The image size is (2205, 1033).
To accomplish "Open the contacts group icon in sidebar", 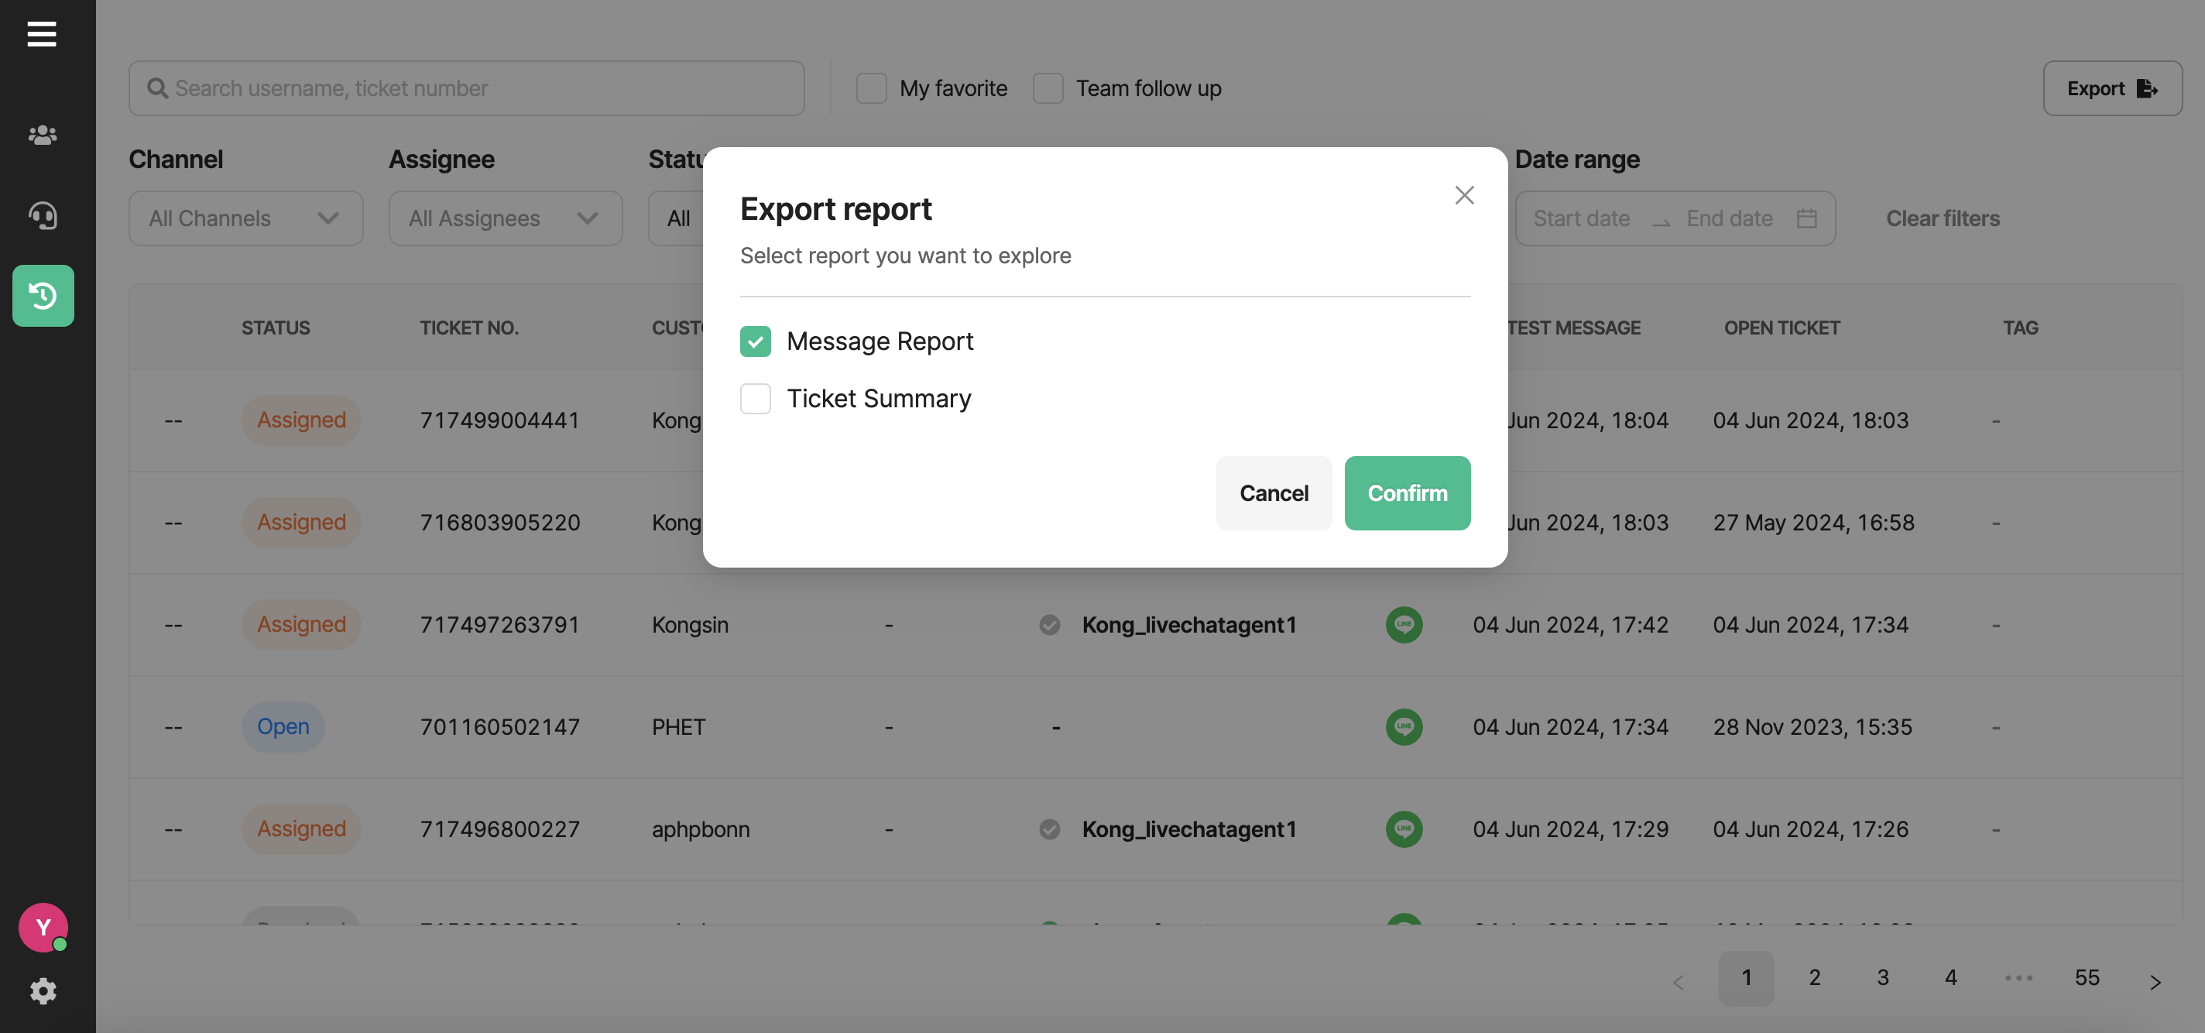I will (x=43, y=135).
